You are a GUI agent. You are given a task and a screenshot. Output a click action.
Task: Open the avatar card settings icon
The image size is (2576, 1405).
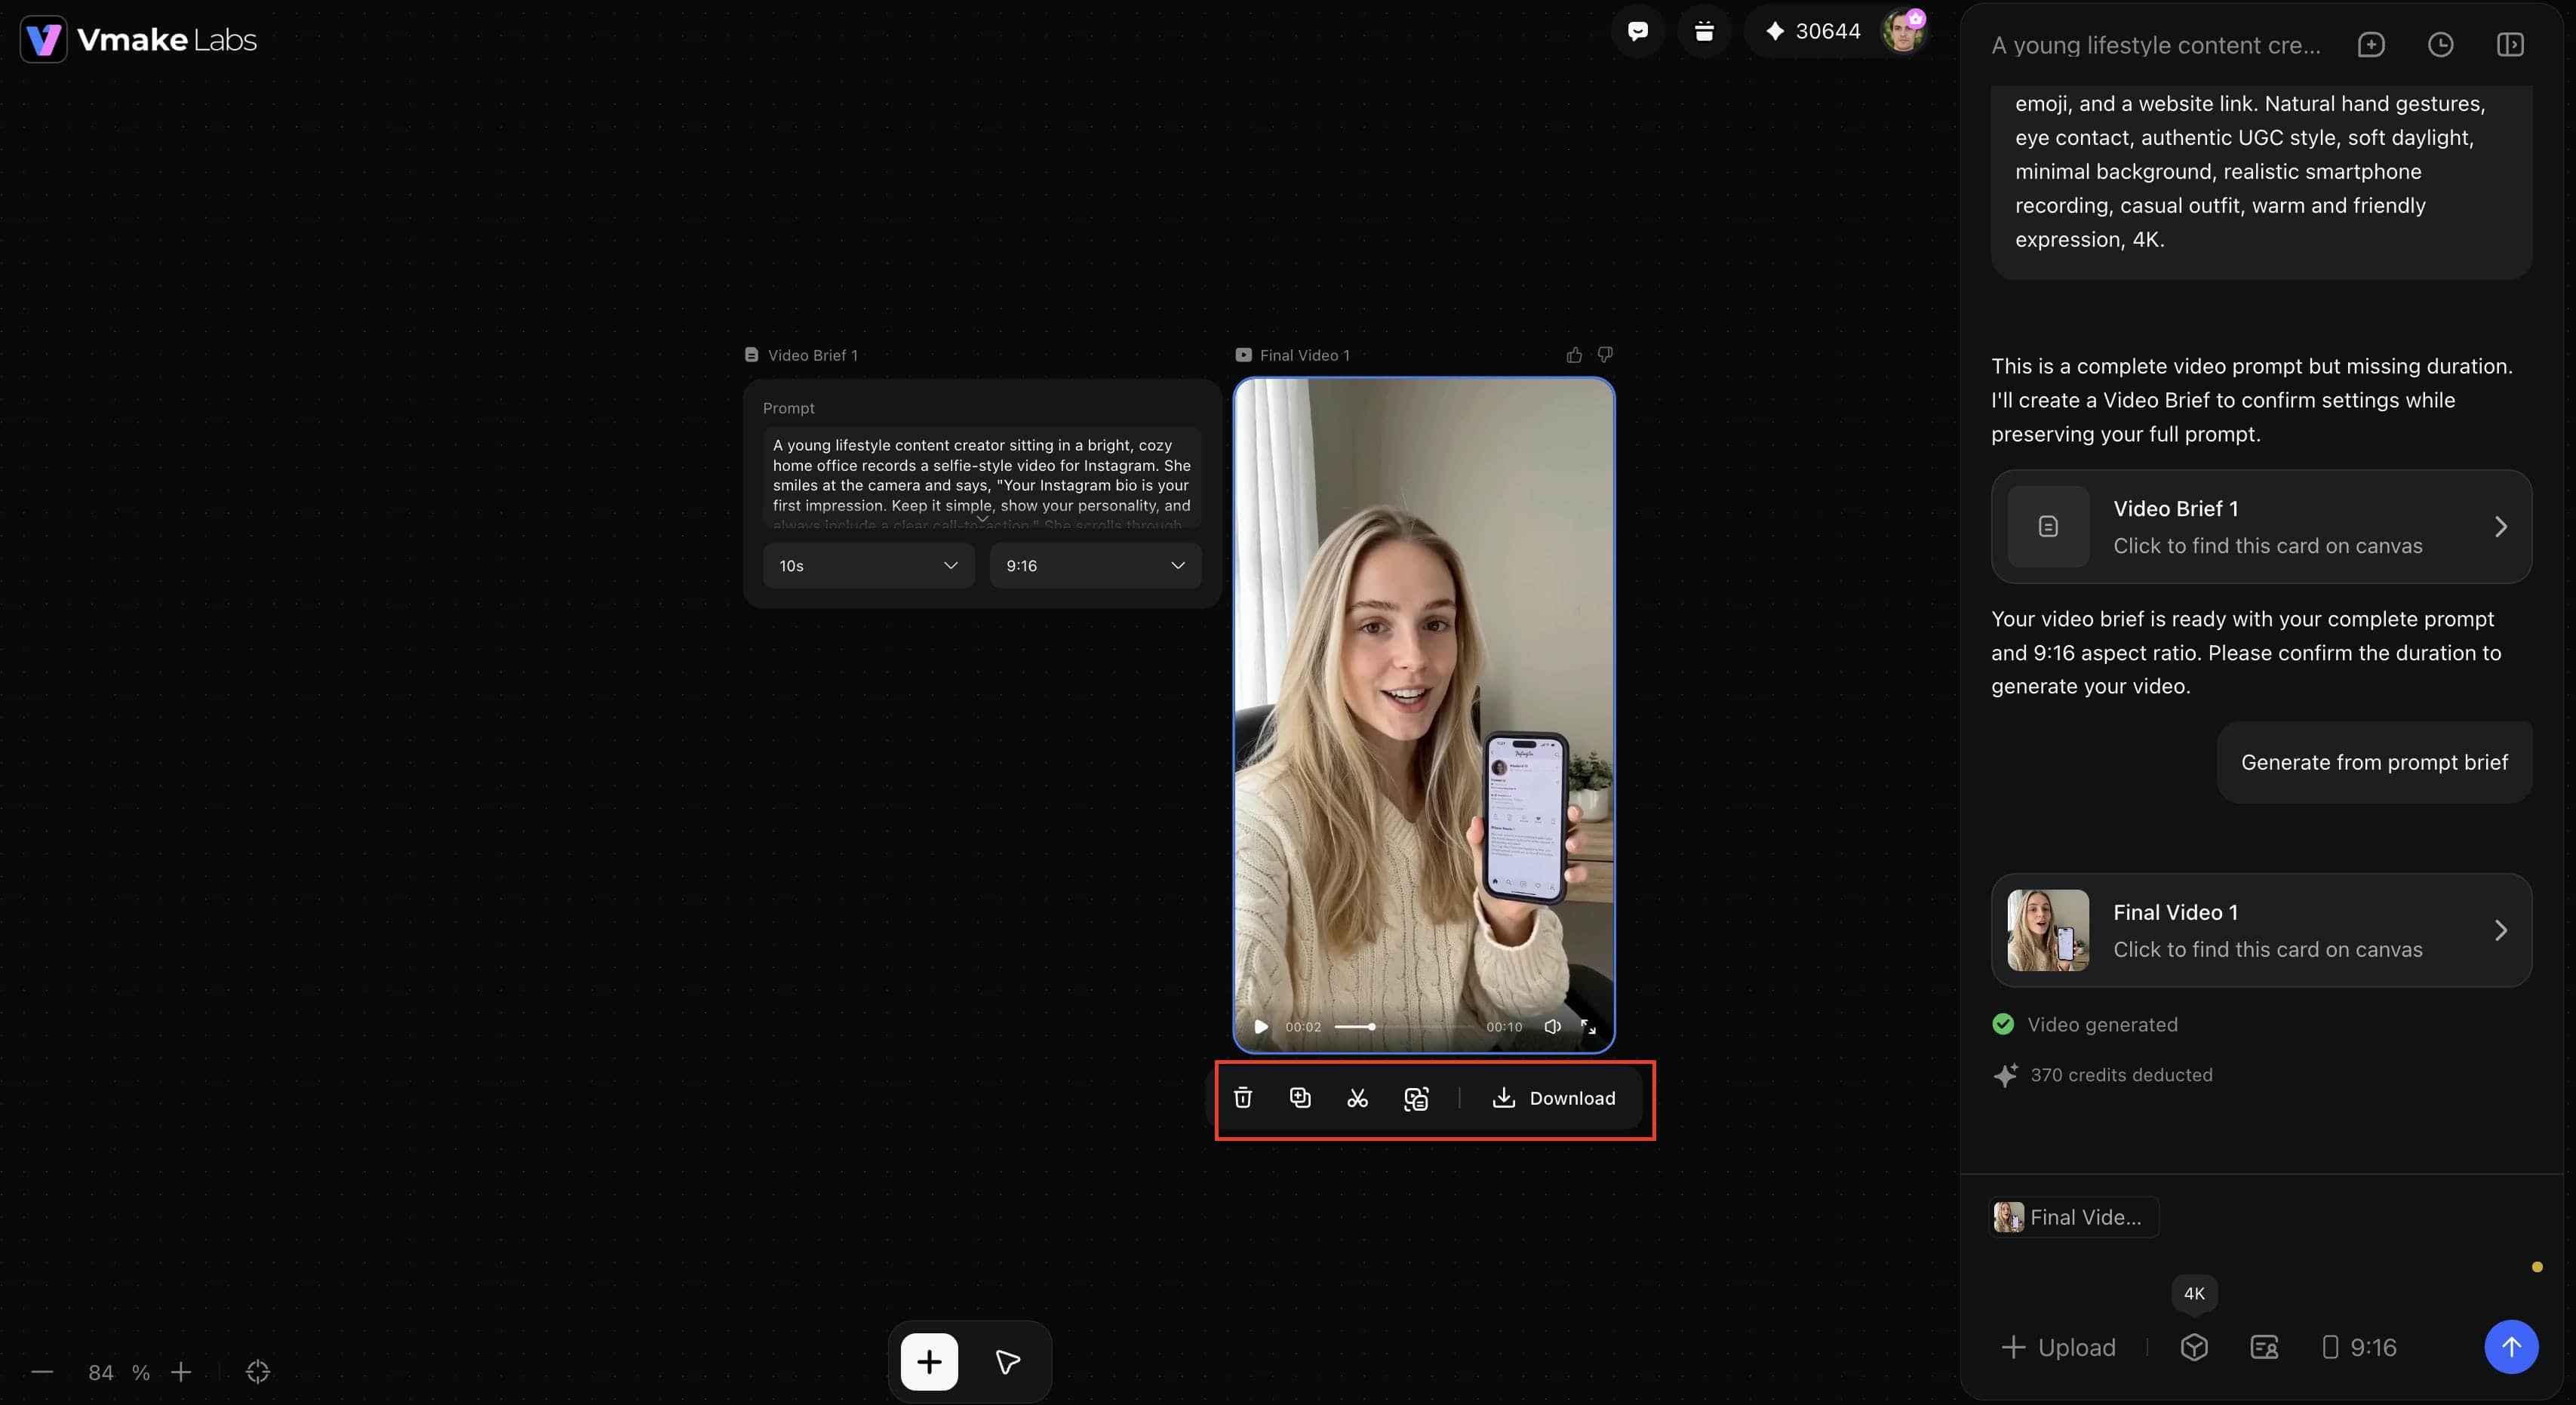tap(2264, 1347)
